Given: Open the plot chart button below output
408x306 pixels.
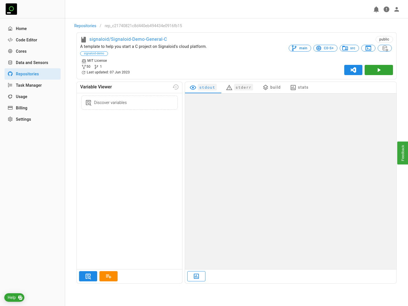Looking at the screenshot, I should point(196,276).
